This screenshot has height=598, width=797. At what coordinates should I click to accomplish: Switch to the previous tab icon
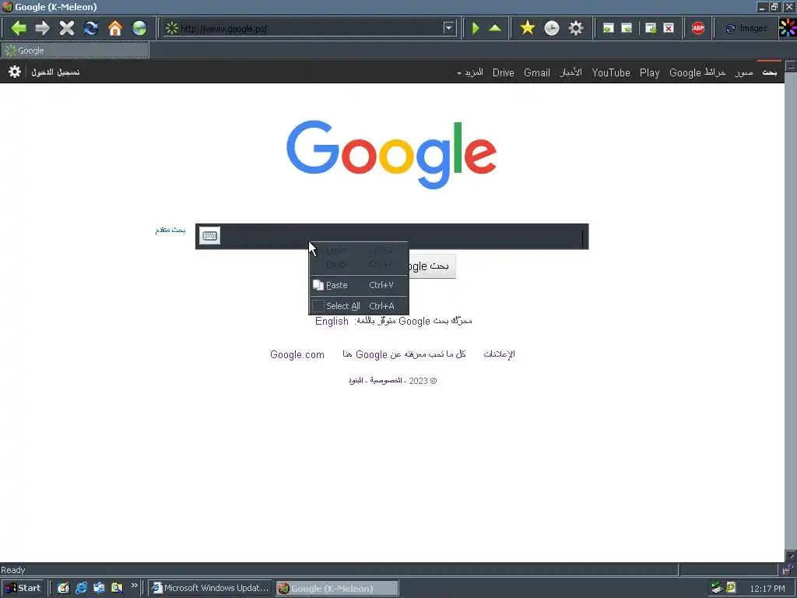609,28
